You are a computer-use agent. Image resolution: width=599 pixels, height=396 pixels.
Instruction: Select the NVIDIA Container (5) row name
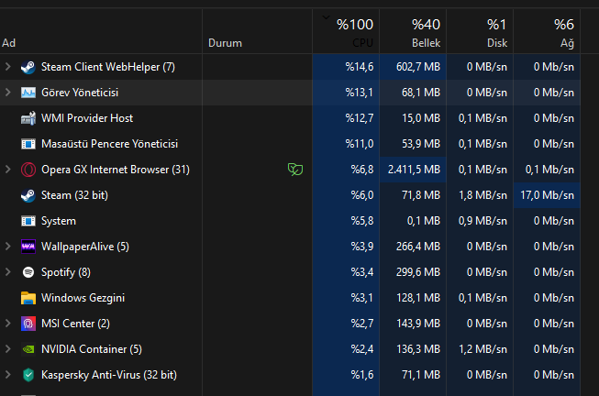92,349
